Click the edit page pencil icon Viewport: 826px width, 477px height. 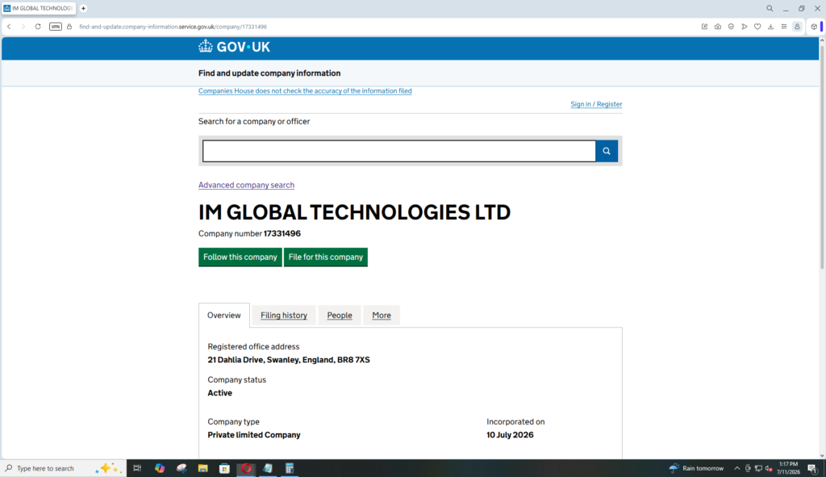tap(704, 27)
